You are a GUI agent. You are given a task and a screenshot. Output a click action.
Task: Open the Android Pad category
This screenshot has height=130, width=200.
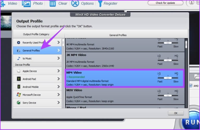pos(37,79)
